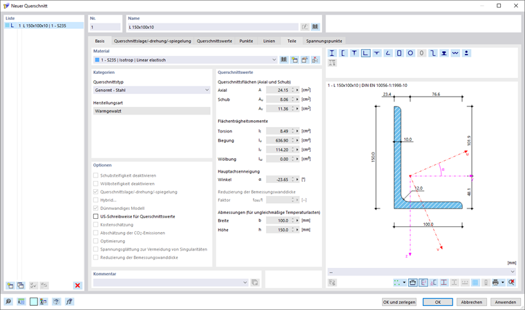Toggle Hybrid option checkbox
Viewport: 525px width, 310px height.
(96, 200)
